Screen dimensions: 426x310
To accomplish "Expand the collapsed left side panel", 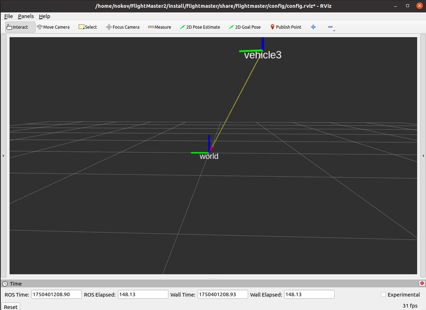I will (3, 156).
